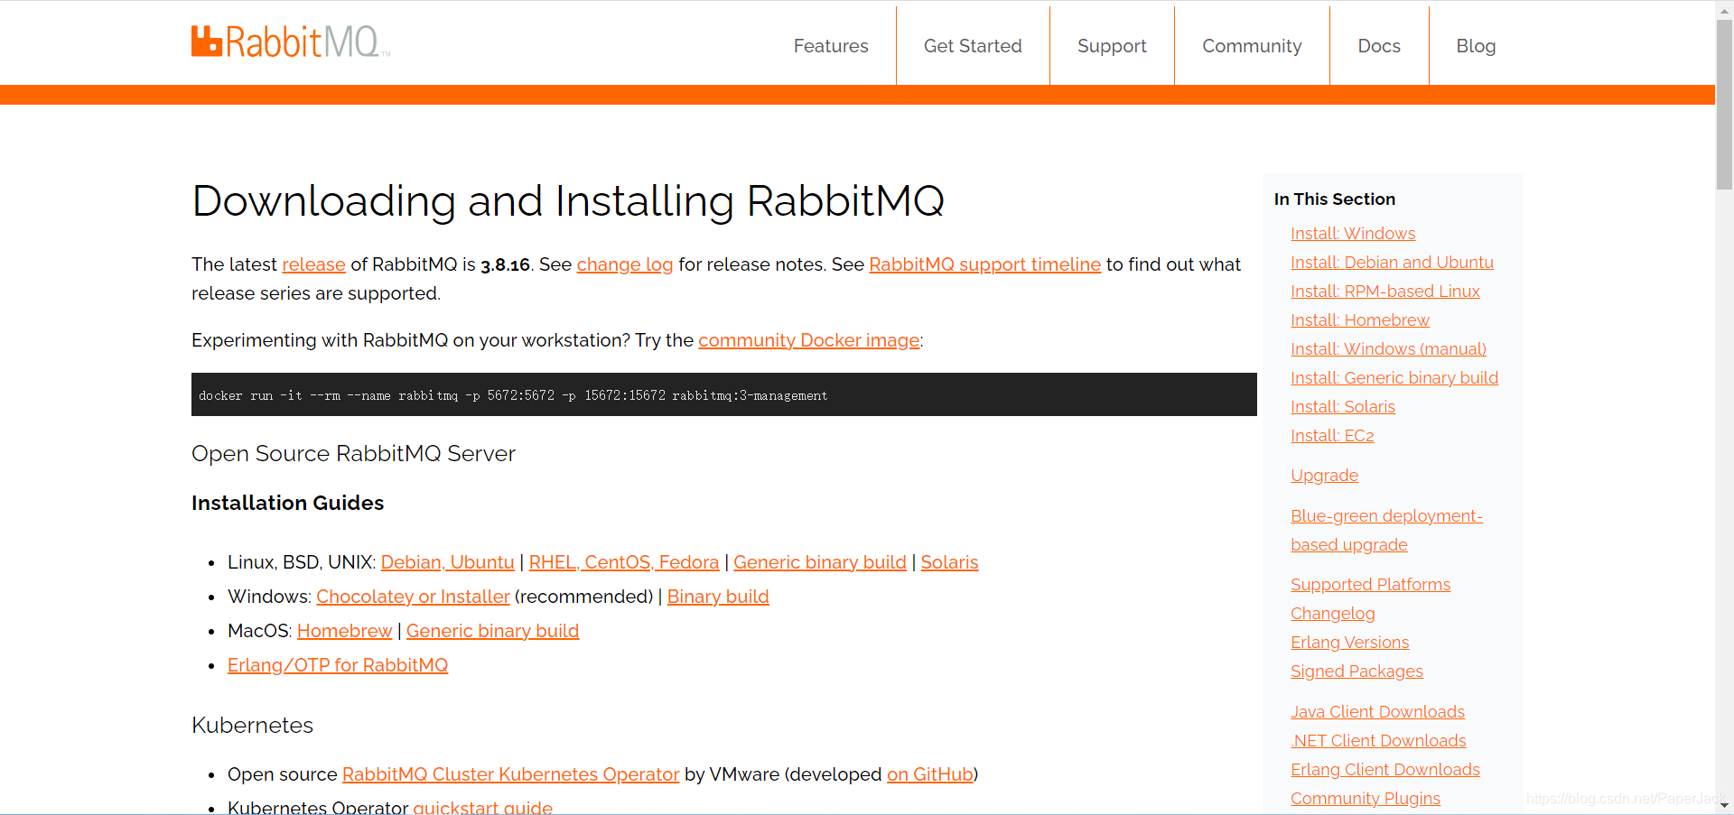Open Erlang Client Downloads link
The image size is (1734, 815).
pyautogui.click(x=1385, y=770)
